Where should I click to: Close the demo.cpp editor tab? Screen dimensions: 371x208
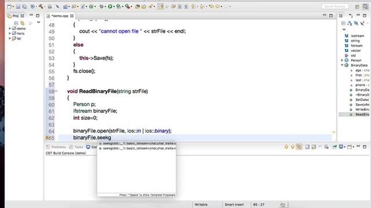pos(72,16)
